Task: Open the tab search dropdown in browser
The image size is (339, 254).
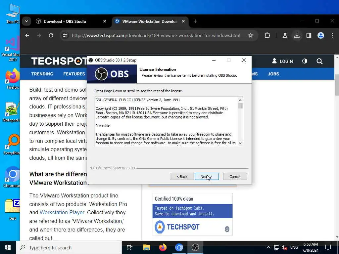Action: coord(26,21)
